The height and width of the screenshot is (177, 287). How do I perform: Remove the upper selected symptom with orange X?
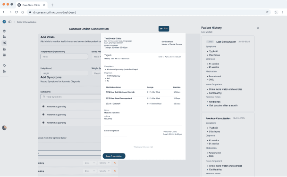tap(115, 163)
